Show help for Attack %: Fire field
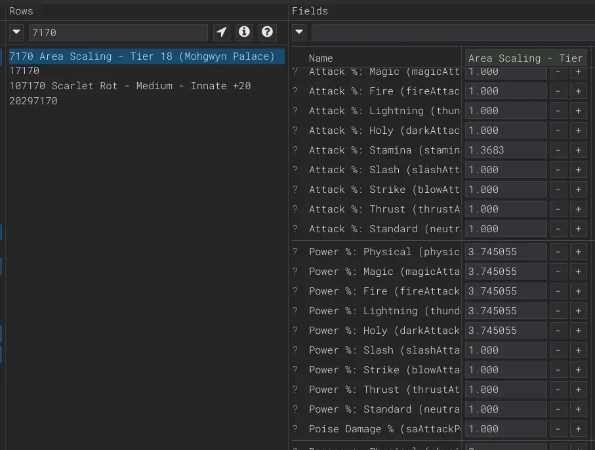595x450 pixels. [295, 91]
